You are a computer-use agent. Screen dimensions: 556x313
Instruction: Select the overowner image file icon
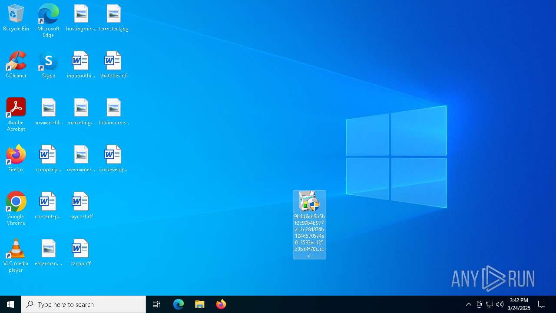coord(81,159)
